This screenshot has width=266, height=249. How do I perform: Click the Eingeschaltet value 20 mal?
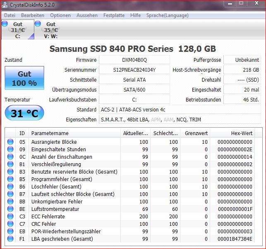pyautogui.click(x=242, y=89)
